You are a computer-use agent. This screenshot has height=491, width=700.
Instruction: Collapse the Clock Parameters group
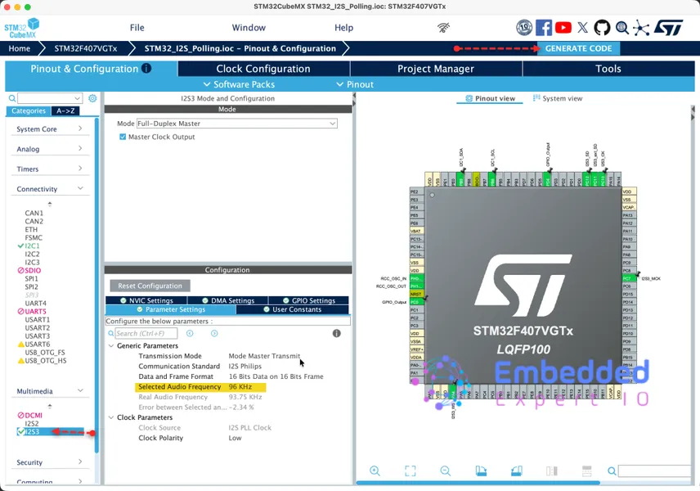[111, 417]
